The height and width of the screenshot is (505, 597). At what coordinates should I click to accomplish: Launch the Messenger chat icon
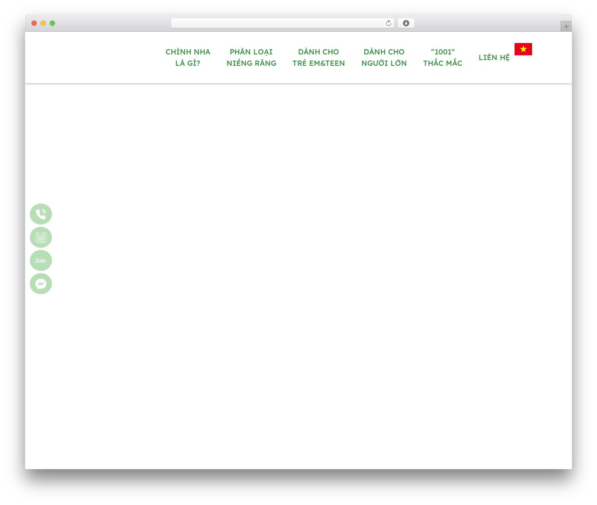41,284
